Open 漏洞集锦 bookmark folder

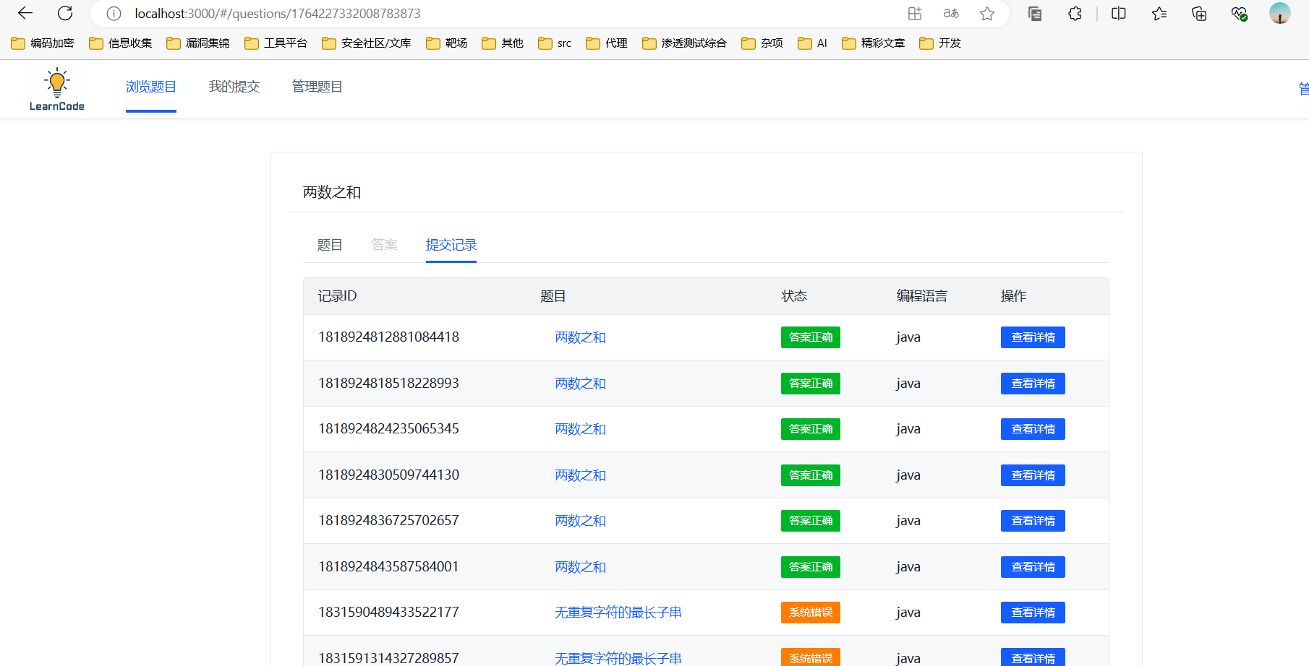coord(198,43)
